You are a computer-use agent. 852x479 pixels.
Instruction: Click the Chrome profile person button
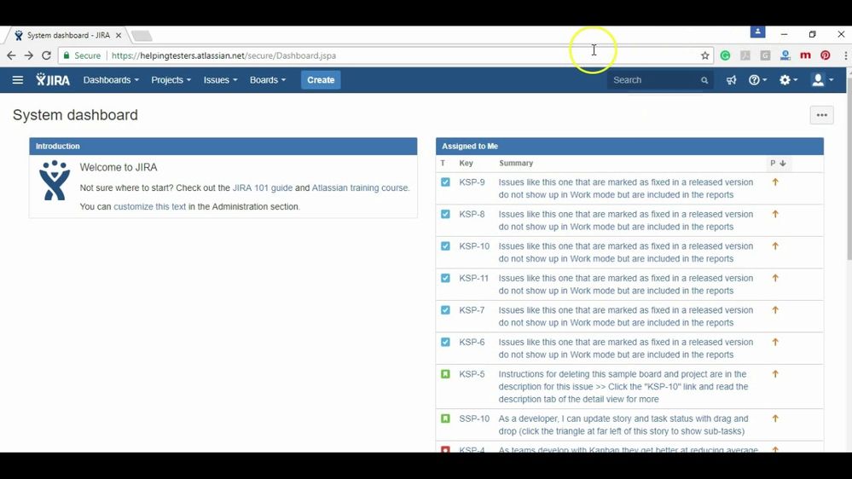757,32
